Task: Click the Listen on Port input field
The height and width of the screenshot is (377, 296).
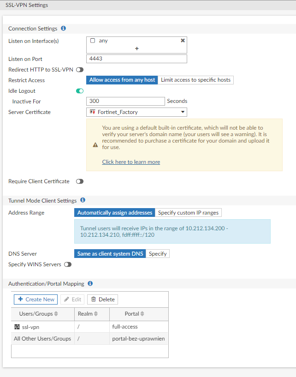Action: tap(136, 59)
